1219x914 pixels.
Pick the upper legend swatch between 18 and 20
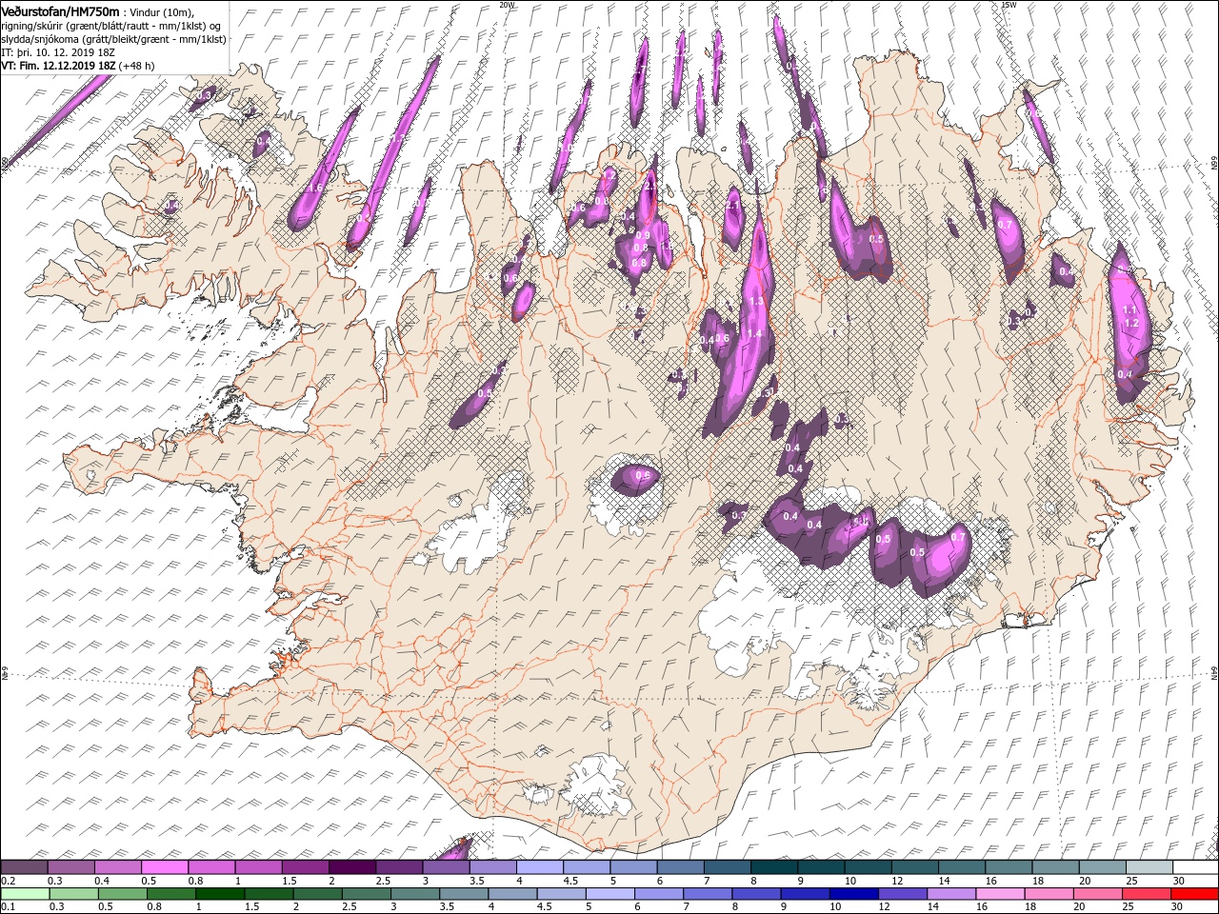tap(1055, 867)
